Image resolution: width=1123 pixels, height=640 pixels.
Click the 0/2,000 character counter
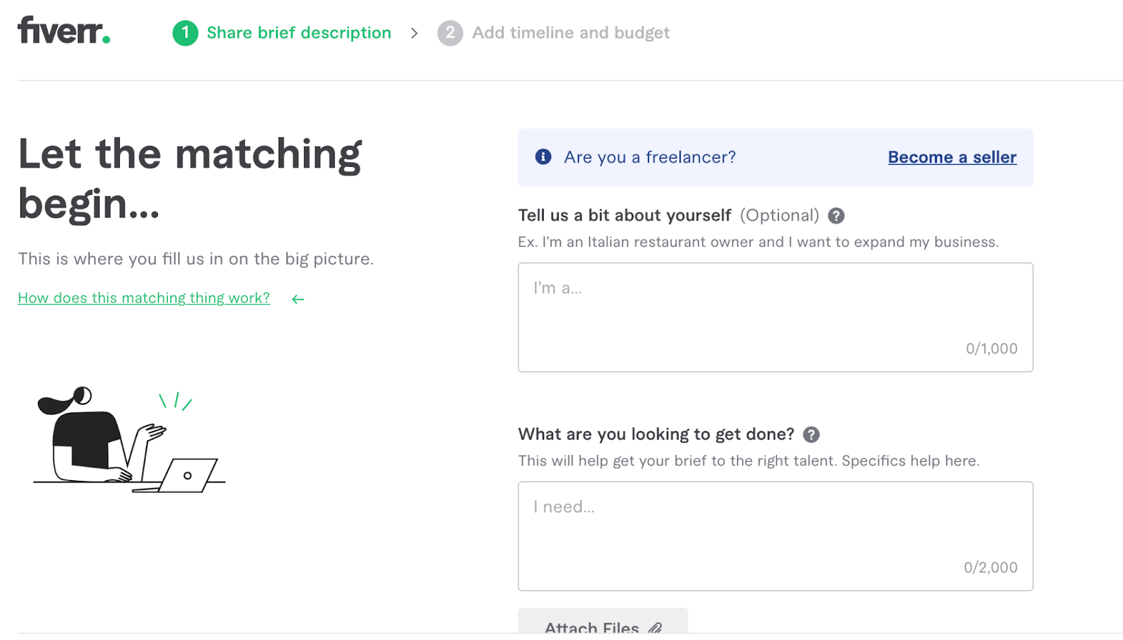coord(990,567)
